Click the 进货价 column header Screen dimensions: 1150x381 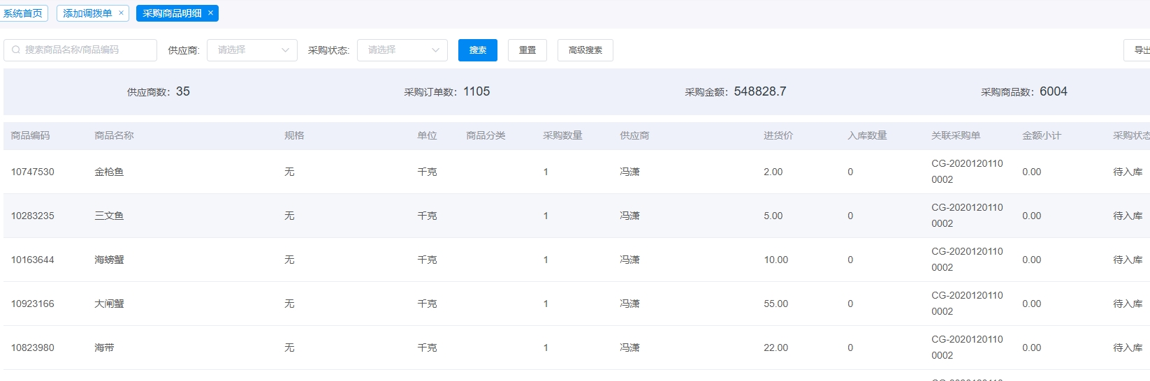click(778, 135)
